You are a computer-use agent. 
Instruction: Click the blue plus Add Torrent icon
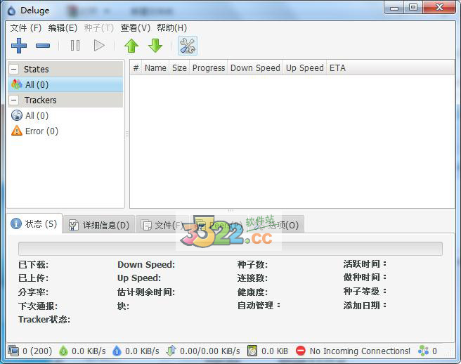[19, 46]
